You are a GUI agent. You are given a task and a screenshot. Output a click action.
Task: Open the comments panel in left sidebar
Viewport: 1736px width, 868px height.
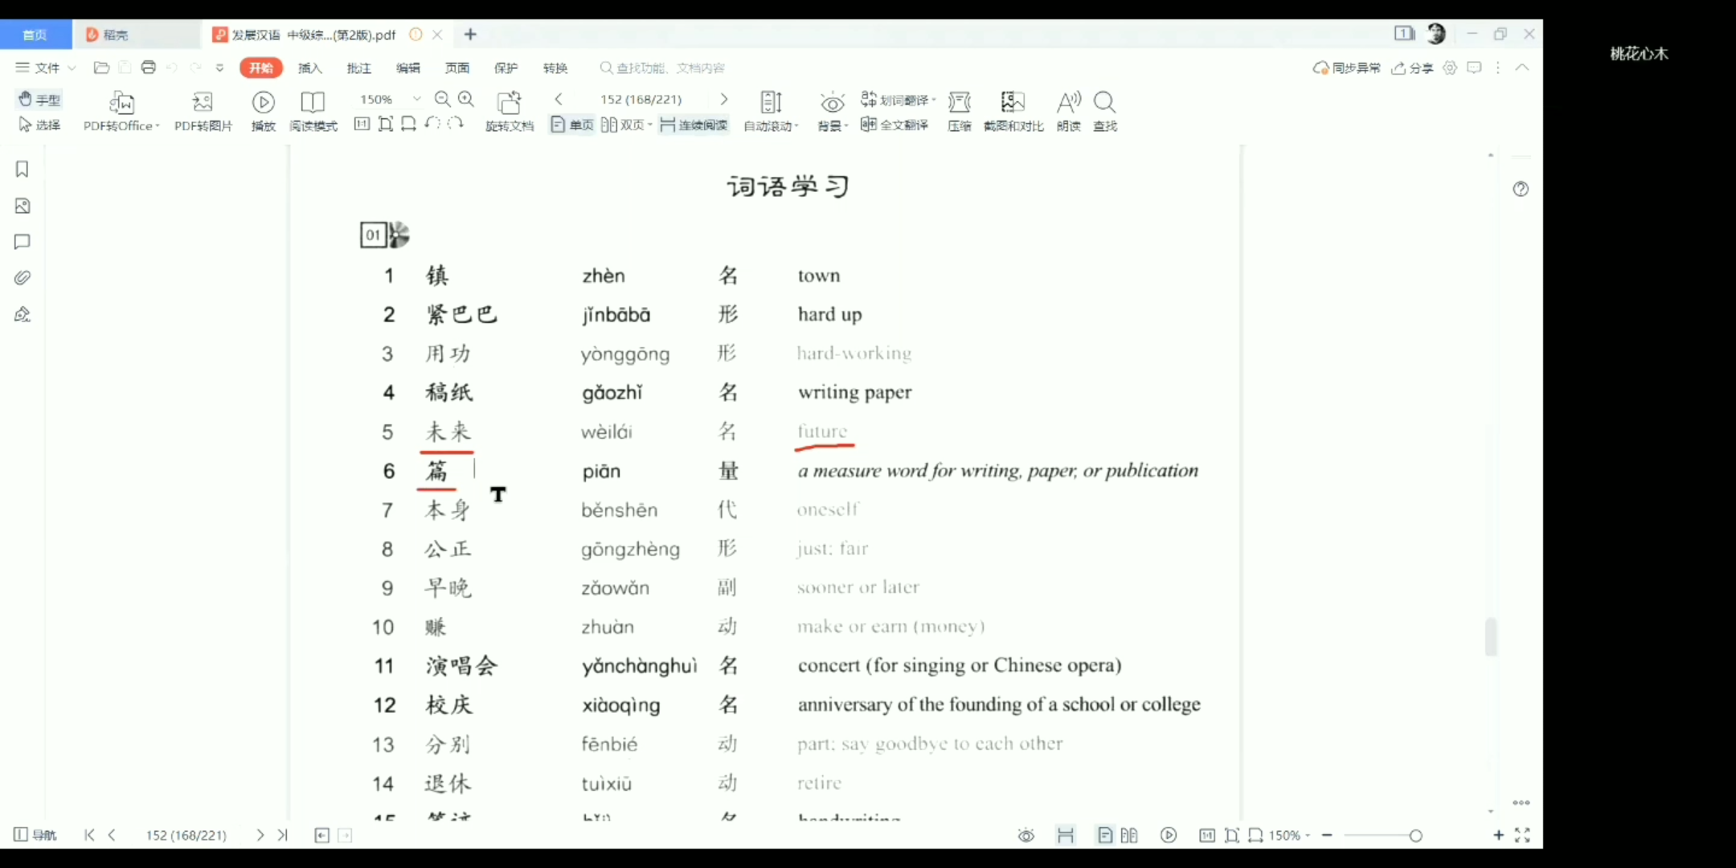tap(23, 242)
